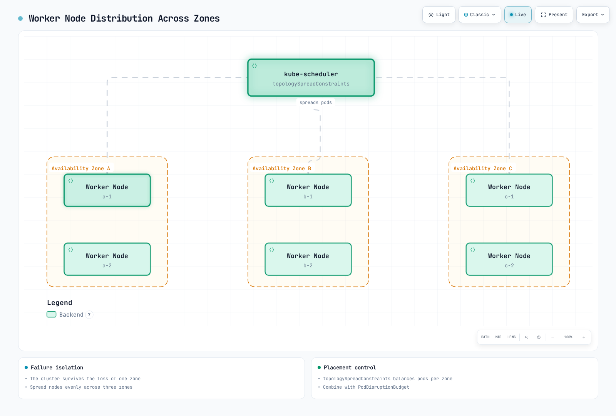Enter Present mode

pos(554,15)
